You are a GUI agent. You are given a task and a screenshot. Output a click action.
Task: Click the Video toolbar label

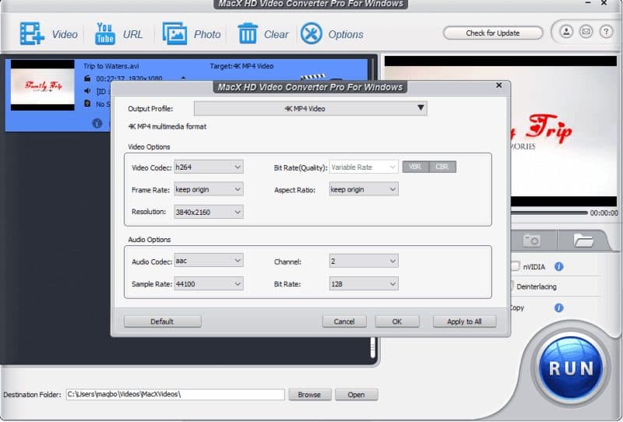[65, 34]
